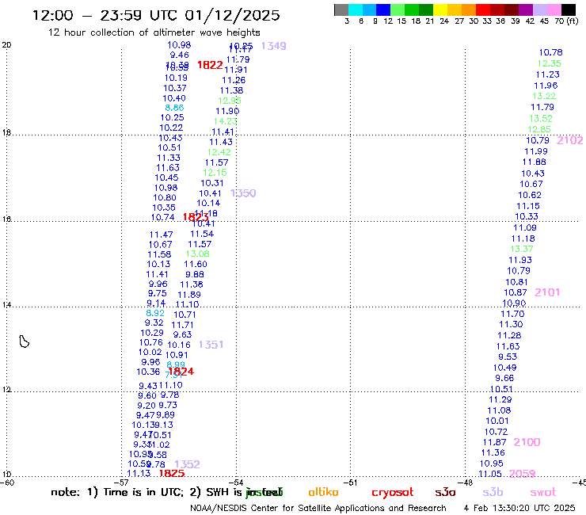Select the dark blue 12 ft legend swatch
This screenshot has height=515, width=586.
click(x=383, y=10)
